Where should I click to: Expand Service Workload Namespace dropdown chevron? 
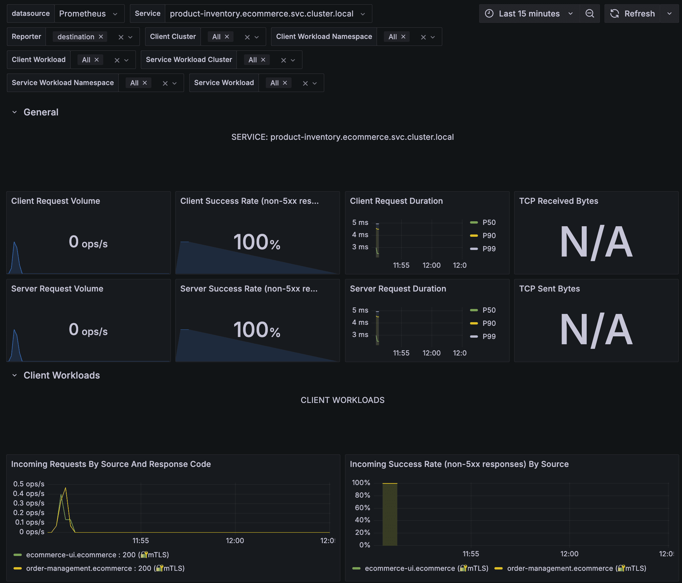(x=175, y=83)
